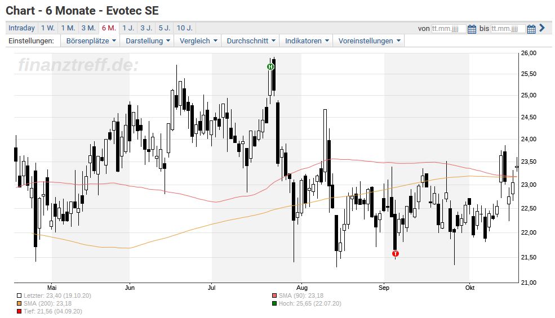Click the 'SMA (90): 23,18' legend text
The width and height of the screenshot is (555, 318).
click(301, 295)
